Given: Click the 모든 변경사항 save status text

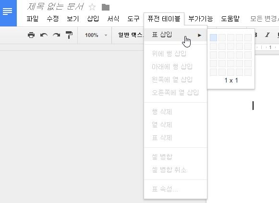Looking at the screenshot, I should pyautogui.click(x=265, y=19).
